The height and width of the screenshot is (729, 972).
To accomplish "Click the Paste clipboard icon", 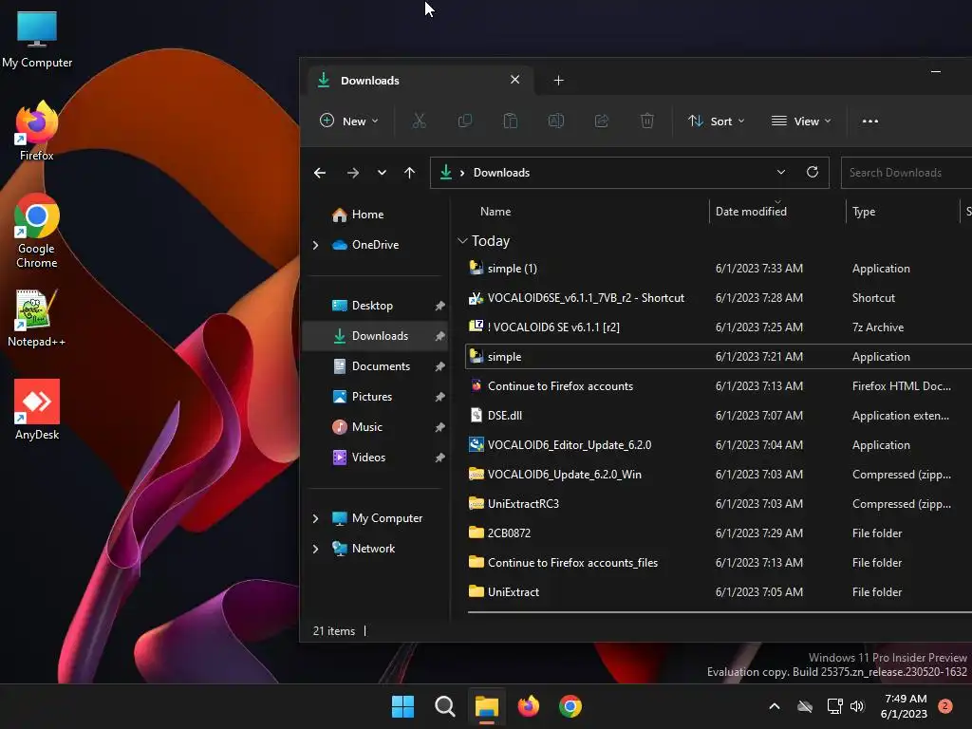I will [x=510, y=121].
